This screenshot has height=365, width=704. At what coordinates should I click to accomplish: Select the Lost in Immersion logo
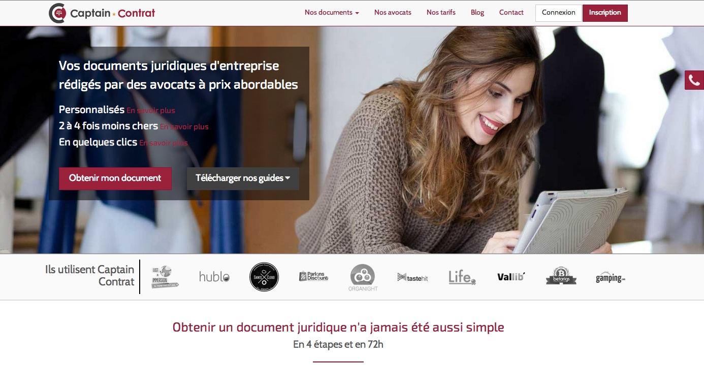165,277
